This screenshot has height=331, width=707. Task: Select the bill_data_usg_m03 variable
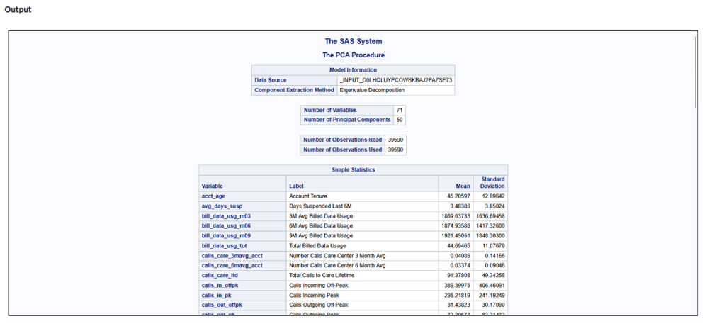(226, 216)
